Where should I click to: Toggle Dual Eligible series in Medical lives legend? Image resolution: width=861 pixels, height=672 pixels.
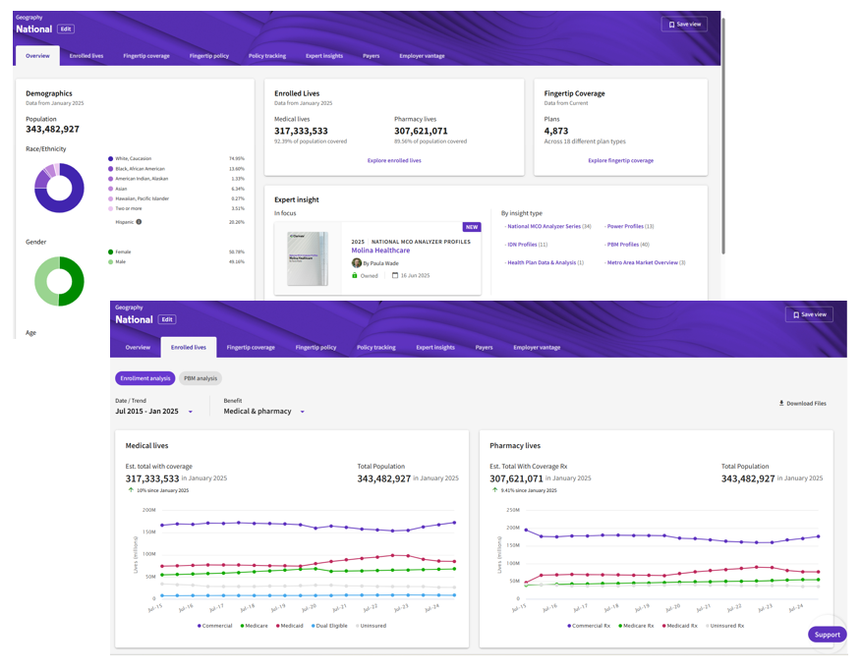(330, 625)
